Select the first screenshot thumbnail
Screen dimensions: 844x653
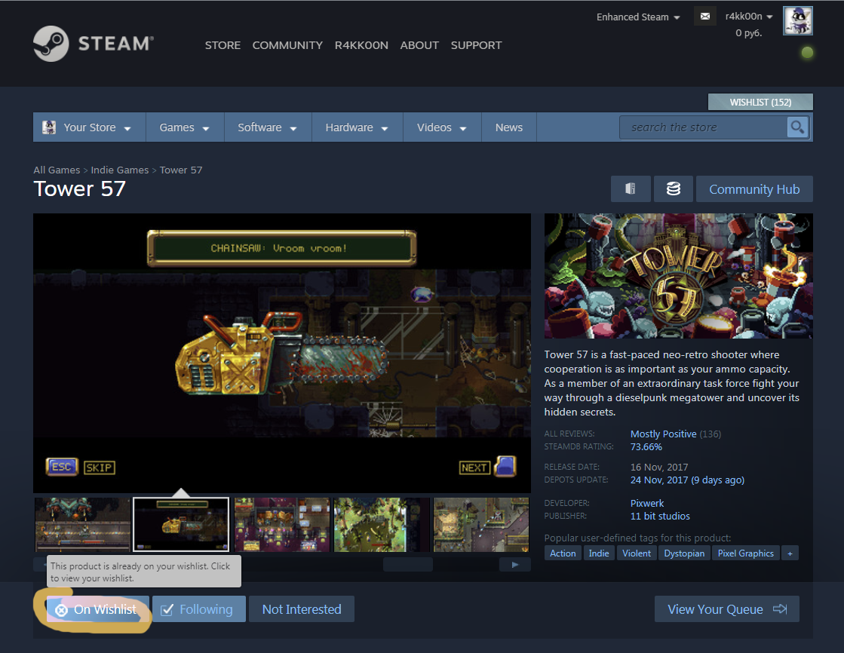(82, 525)
